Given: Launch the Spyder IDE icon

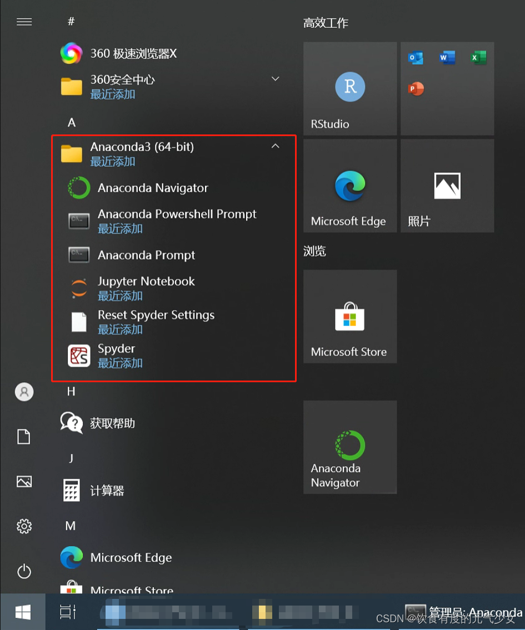Looking at the screenshot, I should (x=79, y=356).
